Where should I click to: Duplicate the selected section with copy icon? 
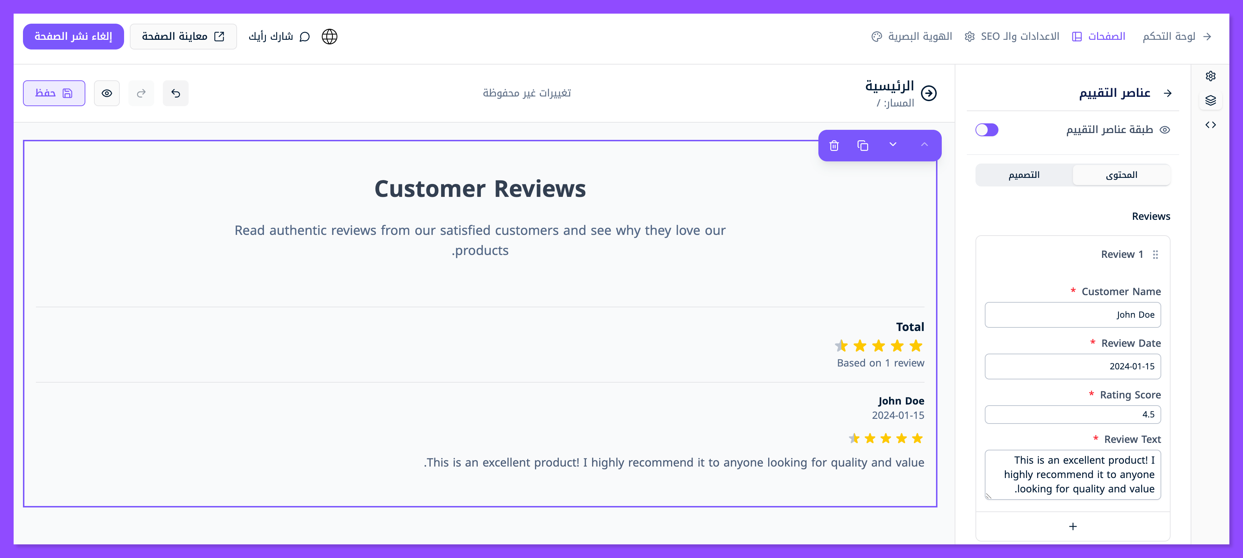point(863,145)
